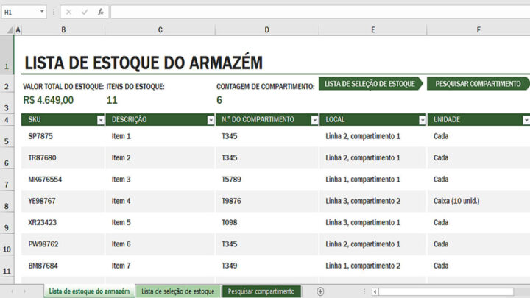Click left arrow of horizontal scrollbar
The height and width of the screenshot is (298, 530).
pyautogui.click(x=375, y=291)
